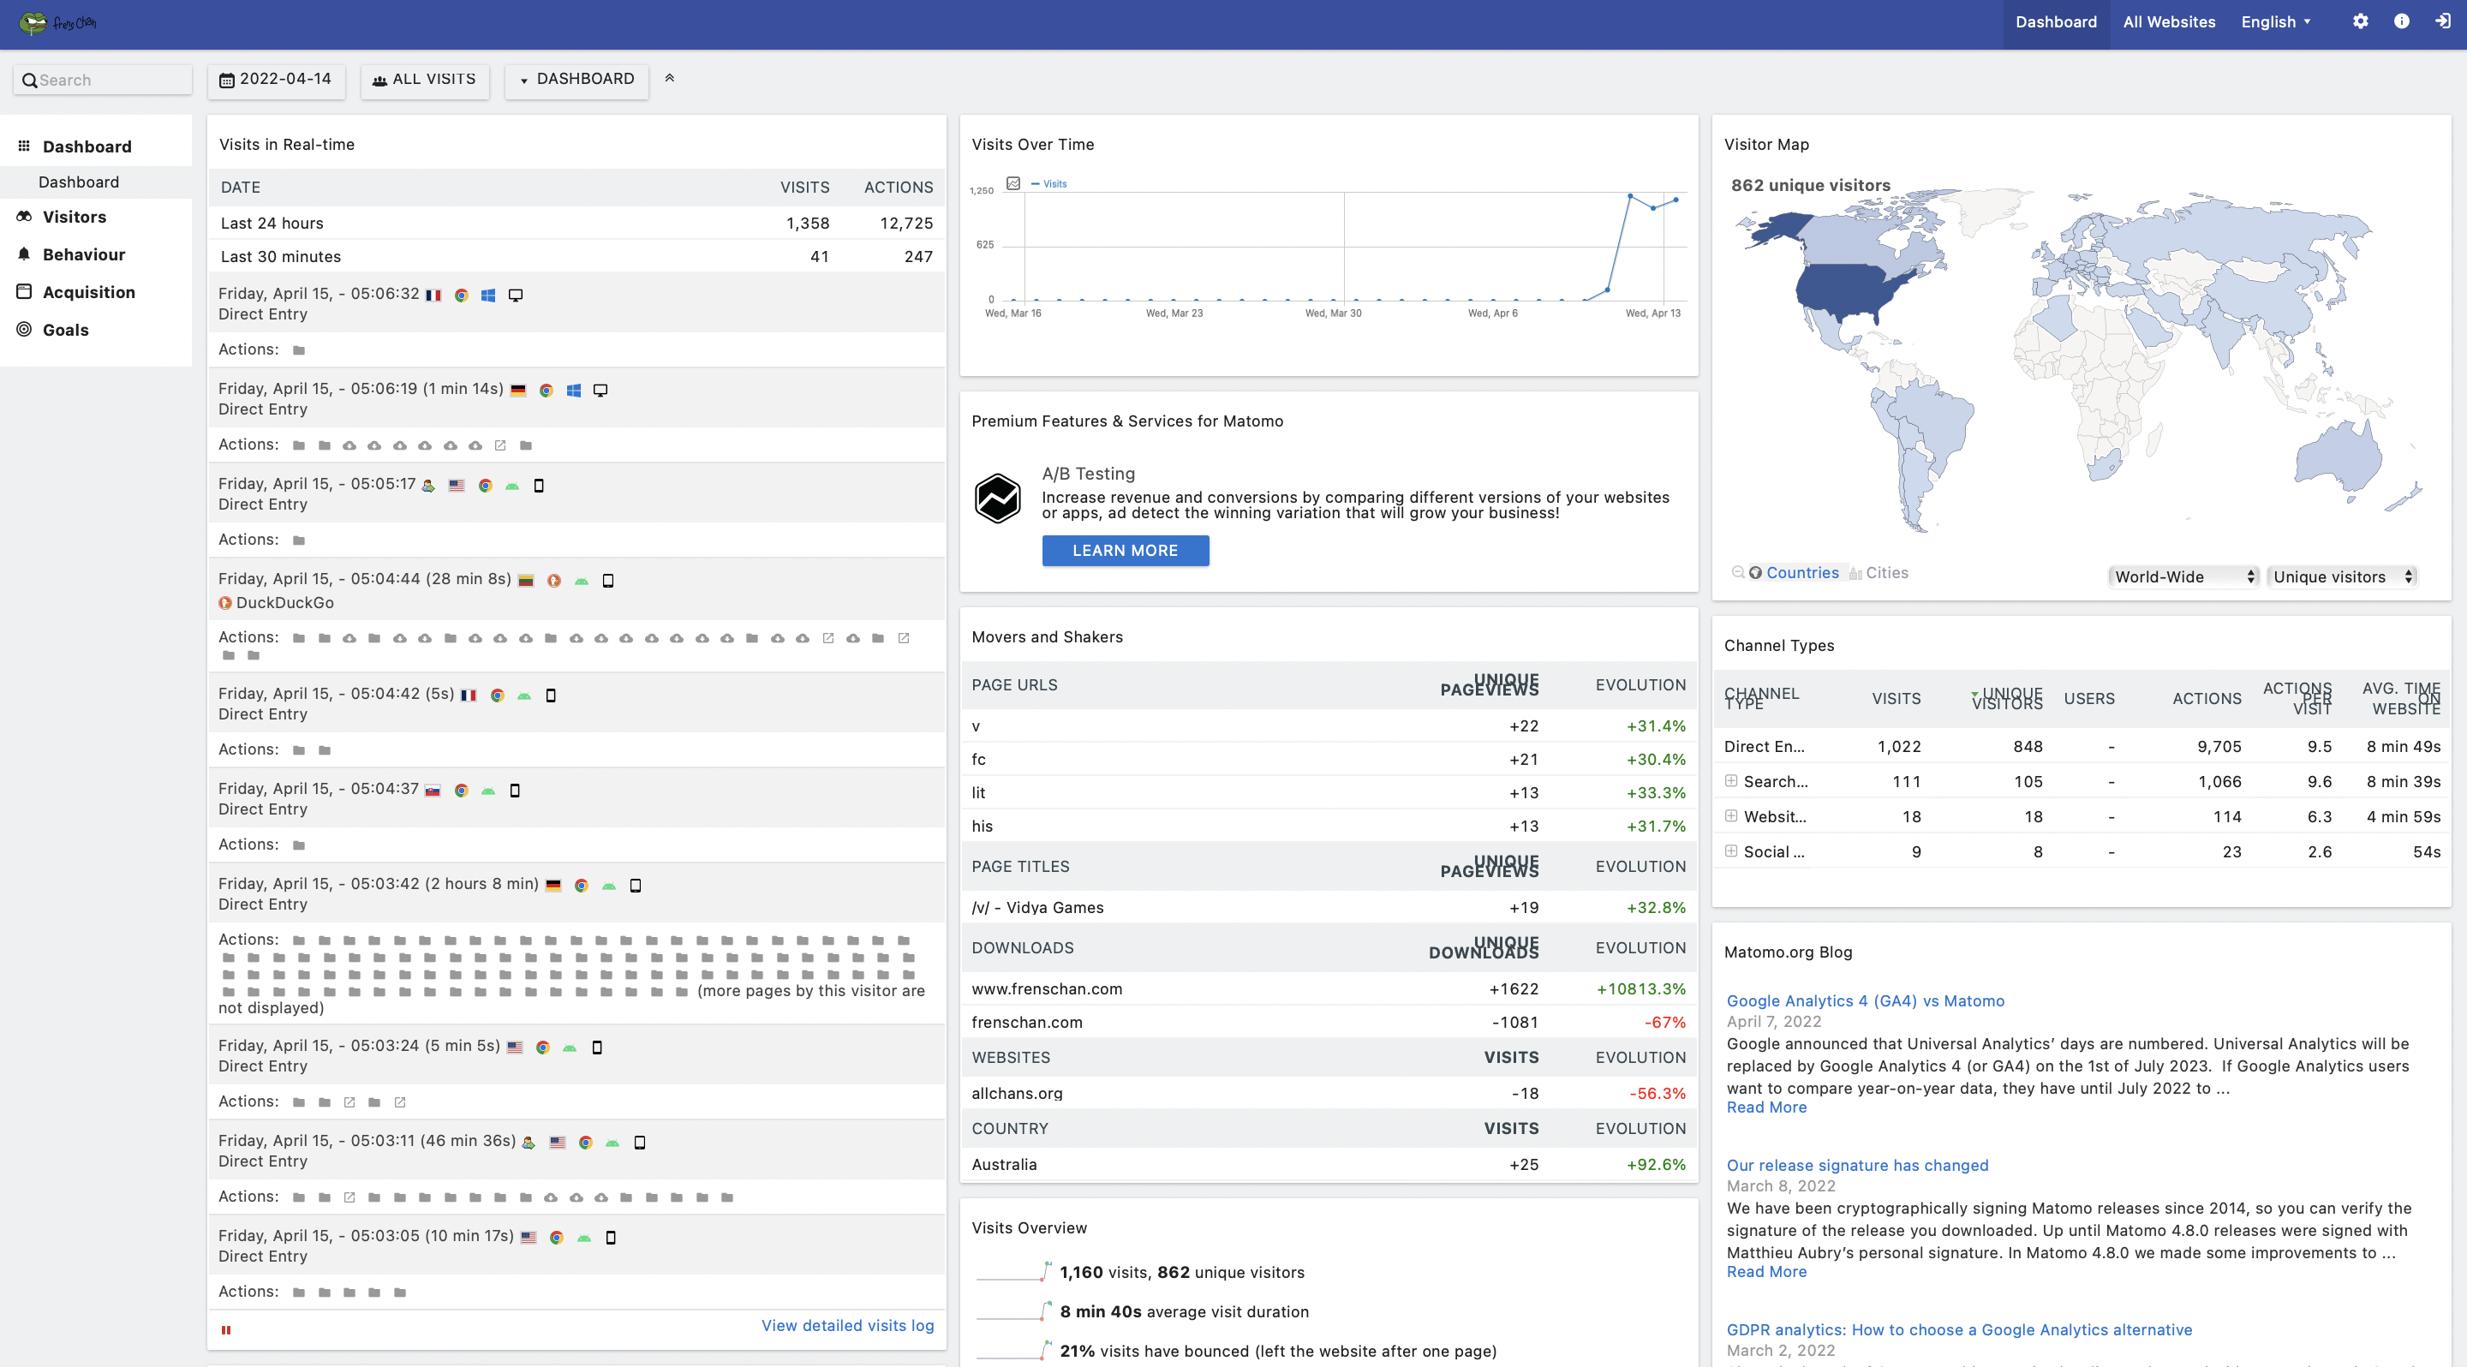Open the Unique visitors metric select
The height and width of the screenshot is (1367, 2467).
coord(2342,576)
